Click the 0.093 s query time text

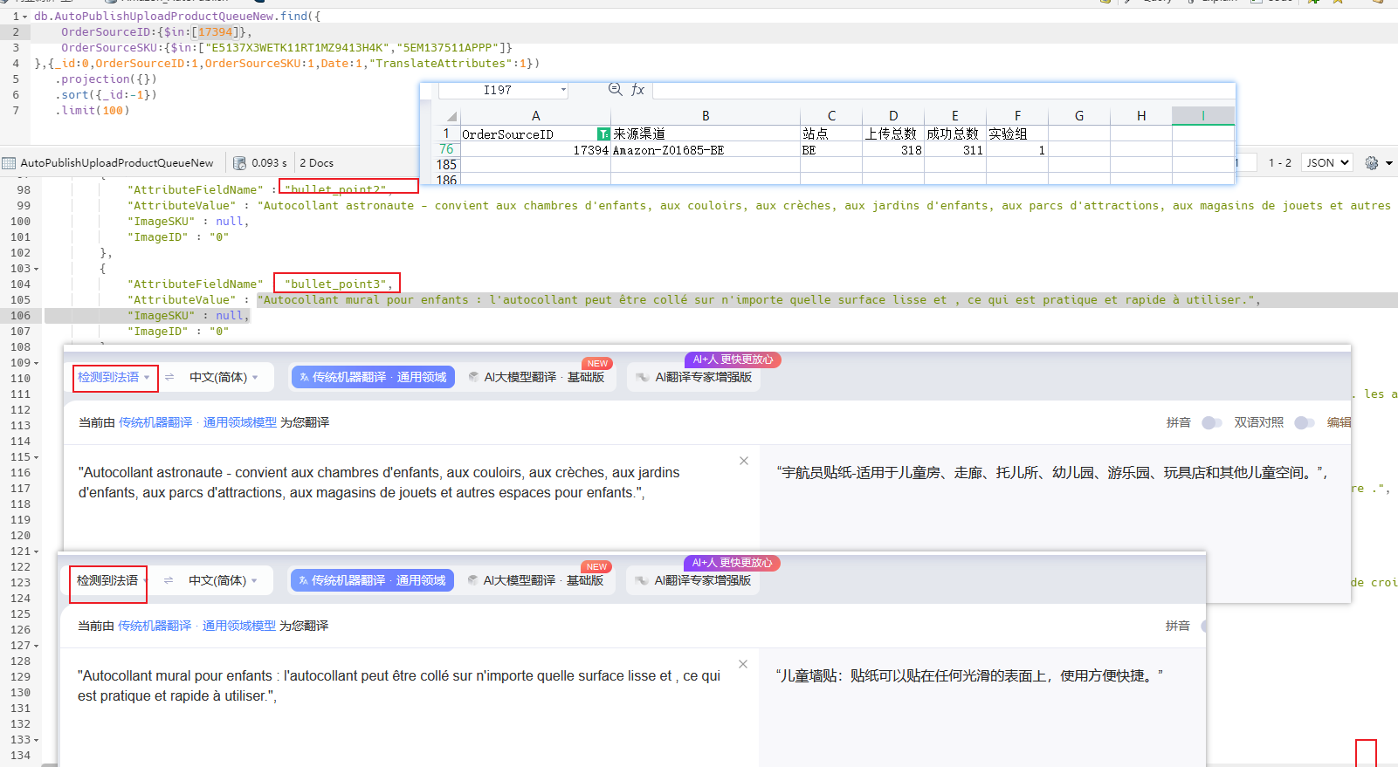(269, 163)
